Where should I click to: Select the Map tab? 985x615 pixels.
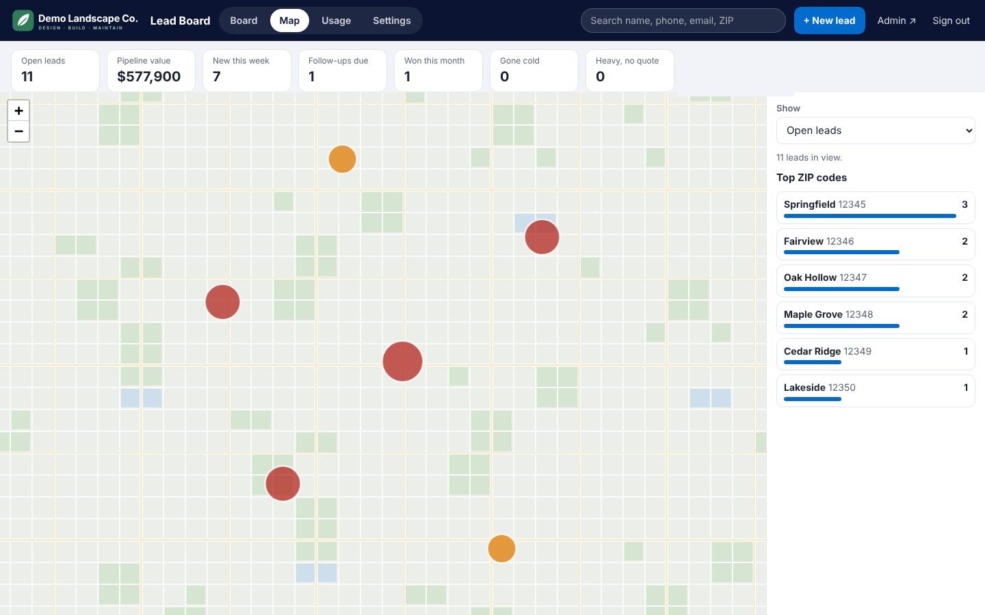click(x=289, y=20)
